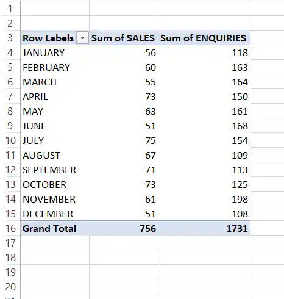
Task: Open the Row Labels filter dropdown
Action: tap(82, 38)
